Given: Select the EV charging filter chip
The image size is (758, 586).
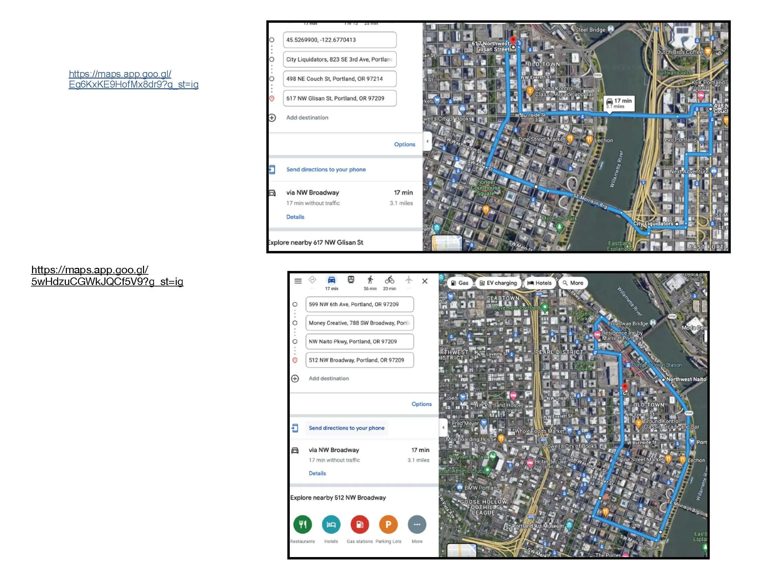Looking at the screenshot, I should tap(499, 283).
